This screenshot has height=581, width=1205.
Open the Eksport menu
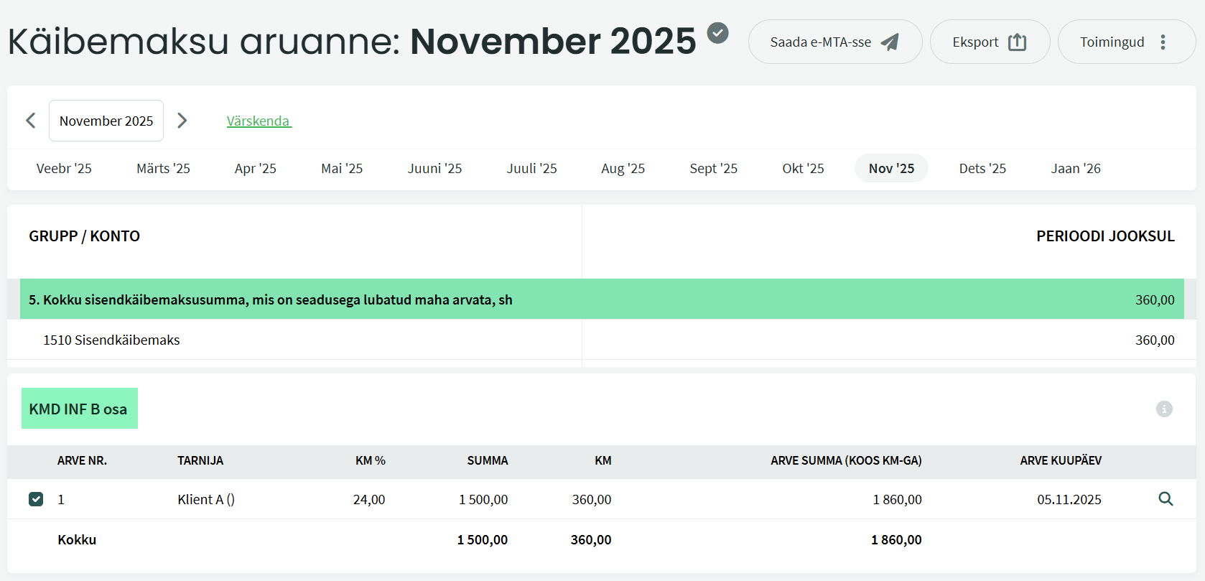click(x=989, y=42)
